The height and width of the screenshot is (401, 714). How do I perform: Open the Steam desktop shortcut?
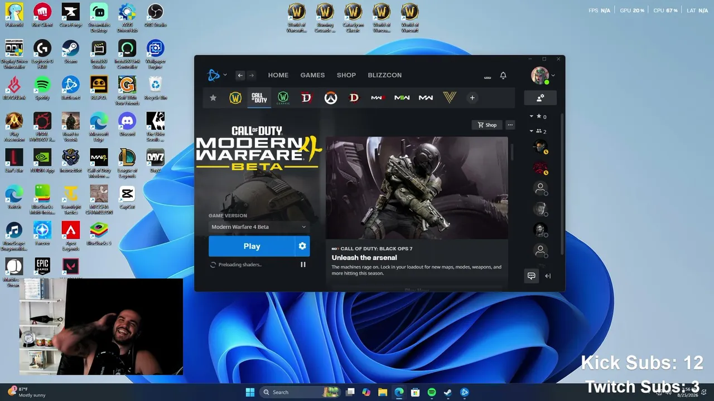click(70, 51)
